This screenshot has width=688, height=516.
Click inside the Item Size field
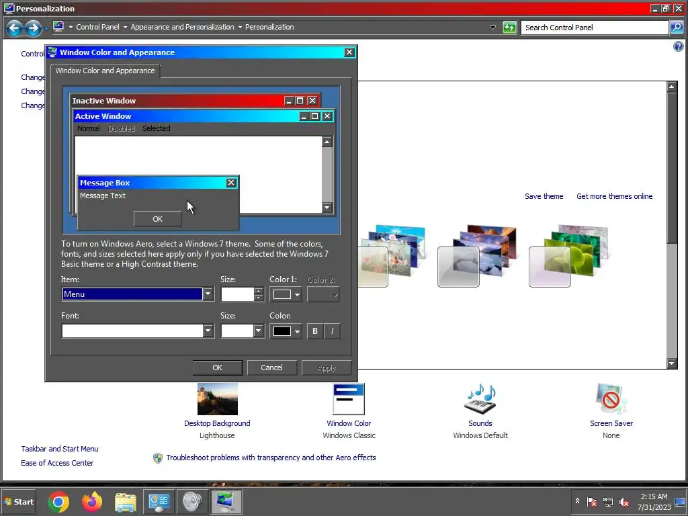tap(237, 294)
